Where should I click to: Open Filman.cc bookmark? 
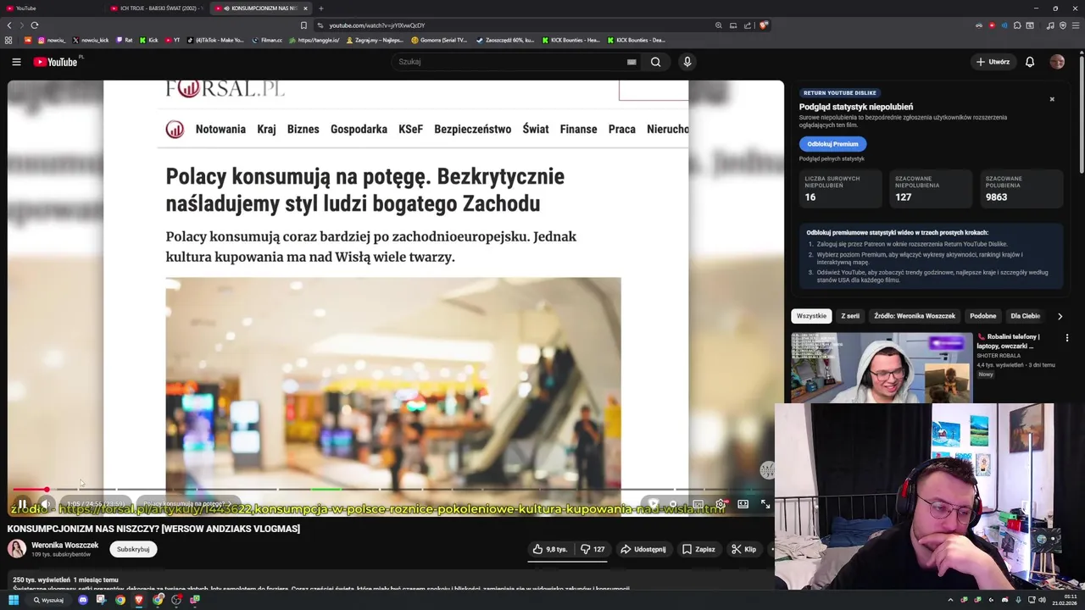pyautogui.click(x=267, y=40)
